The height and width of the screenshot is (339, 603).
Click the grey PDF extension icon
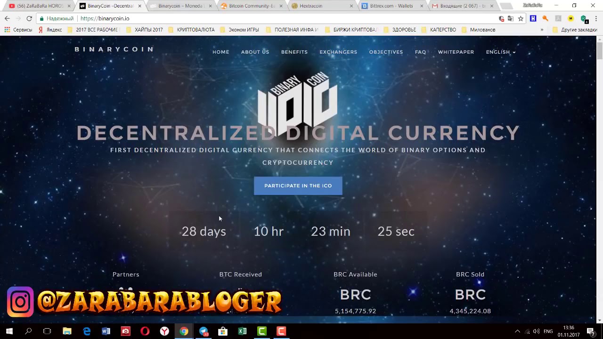point(558,18)
